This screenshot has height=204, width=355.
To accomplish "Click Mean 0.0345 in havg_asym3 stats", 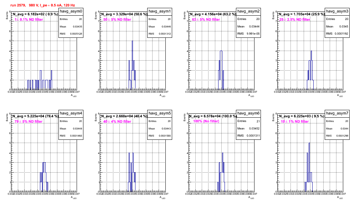I will click(x=337, y=26).
